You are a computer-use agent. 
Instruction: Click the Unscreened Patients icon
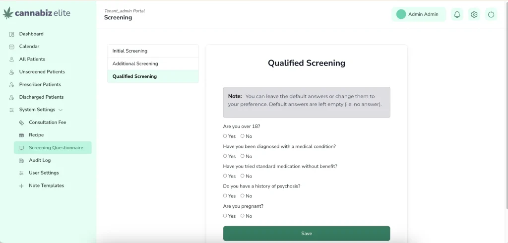(x=12, y=72)
